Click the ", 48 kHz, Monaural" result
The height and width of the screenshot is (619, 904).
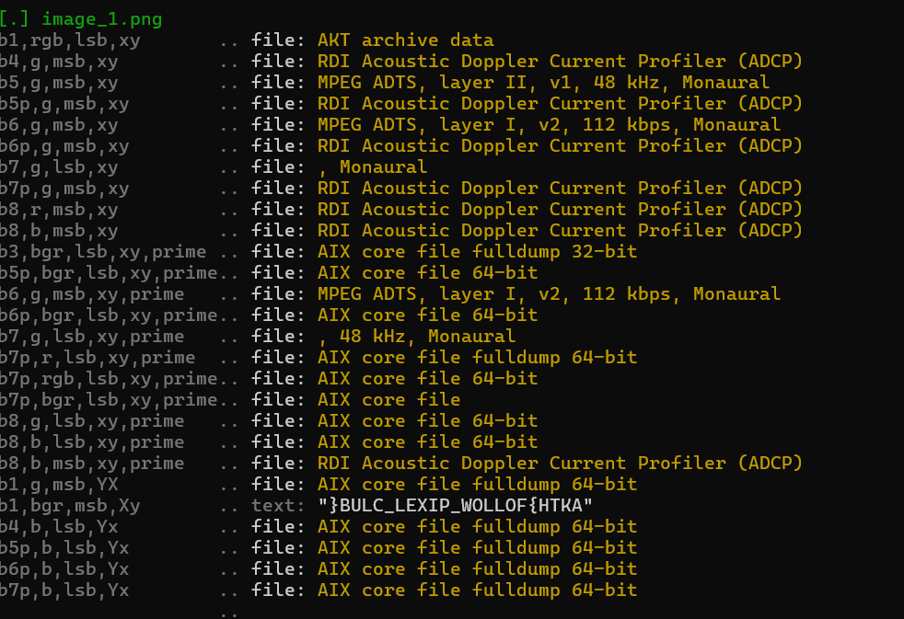coord(416,337)
